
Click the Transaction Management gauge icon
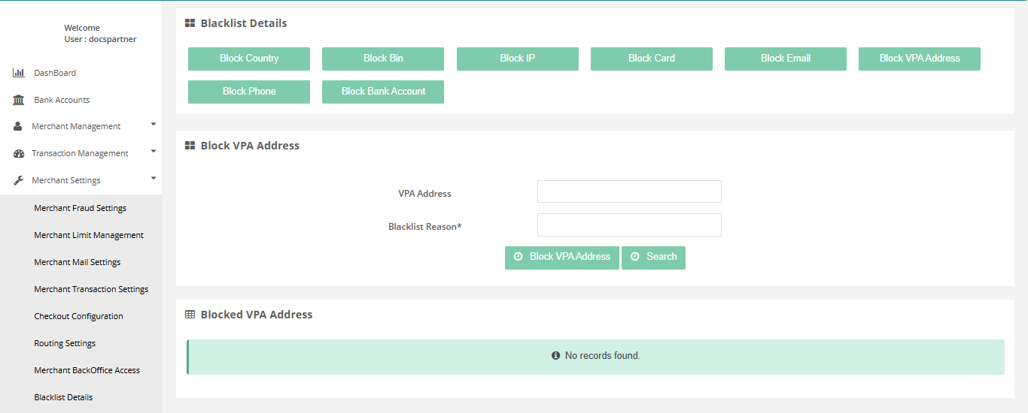19,153
